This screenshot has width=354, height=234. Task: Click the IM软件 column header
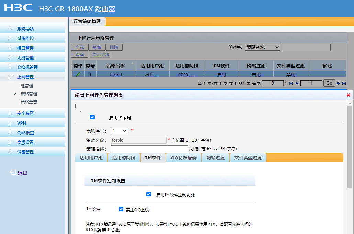[x=221, y=66]
